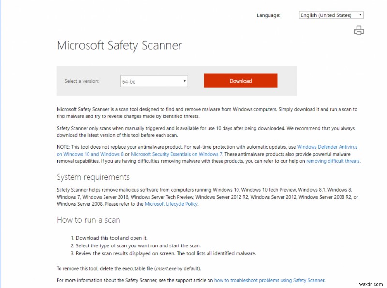Image resolution: width=387 pixels, height=288 pixels.
Task: Open the Safety Scanner troubleshooting article link
Action: point(269,280)
